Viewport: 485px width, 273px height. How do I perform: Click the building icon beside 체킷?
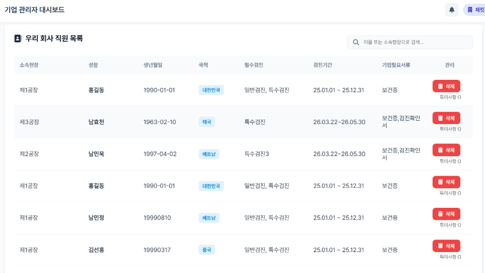point(470,10)
